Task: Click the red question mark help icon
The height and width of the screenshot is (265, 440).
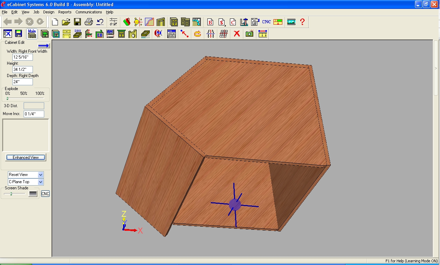Action: click(x=302, y=22)
